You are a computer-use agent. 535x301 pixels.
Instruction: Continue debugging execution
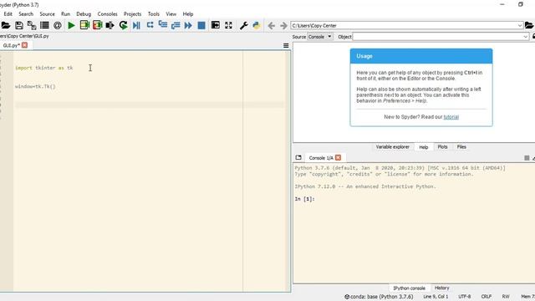(x=188, y=25)
